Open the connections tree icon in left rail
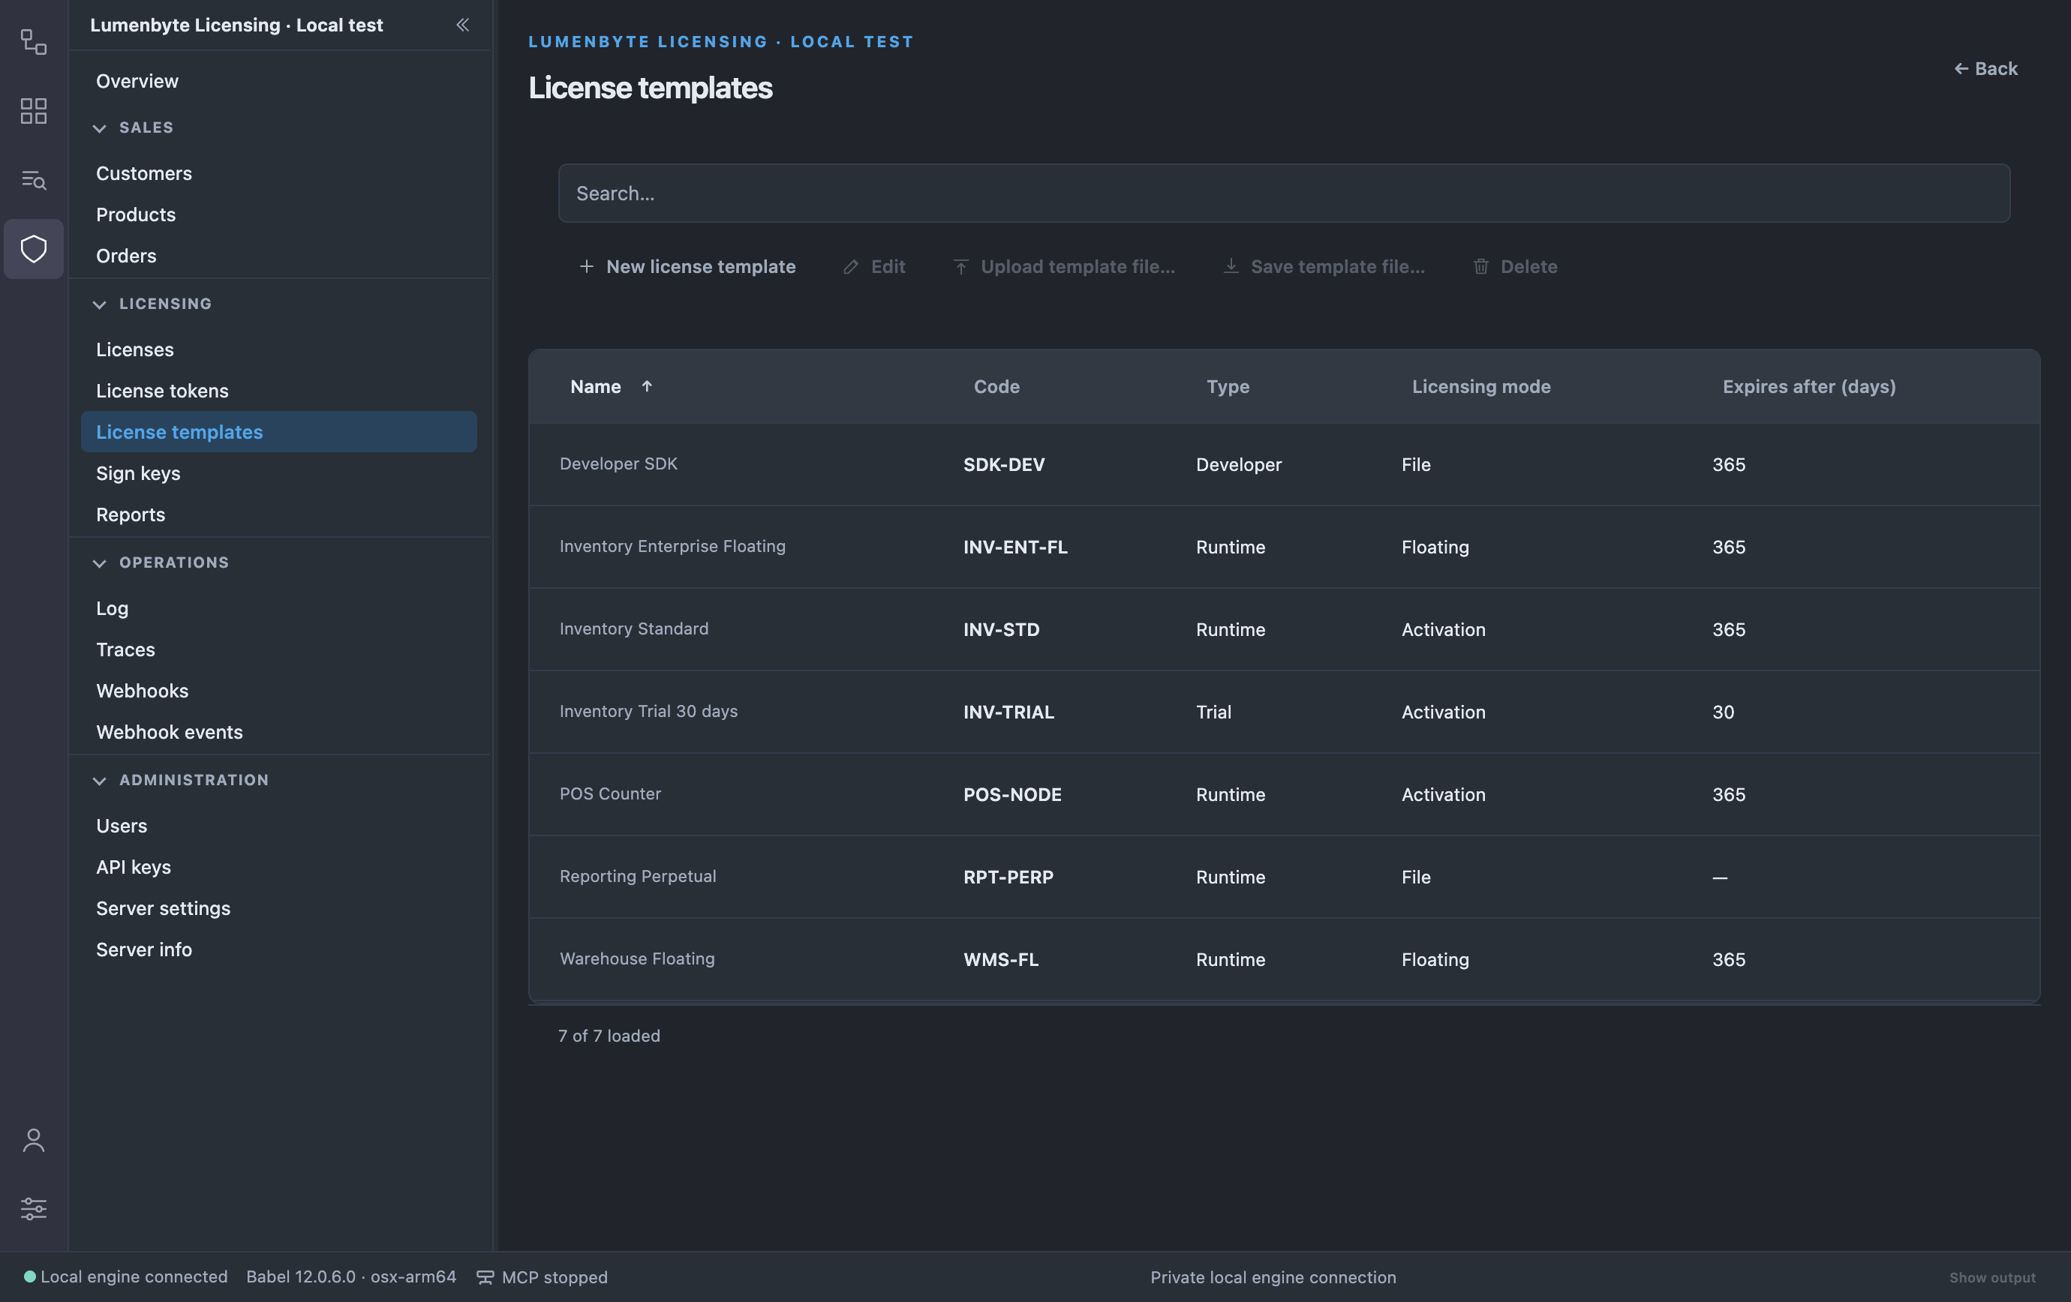 [34, 41]
